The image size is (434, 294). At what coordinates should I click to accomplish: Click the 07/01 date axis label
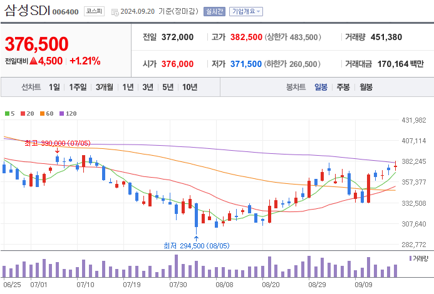point(39,285)
